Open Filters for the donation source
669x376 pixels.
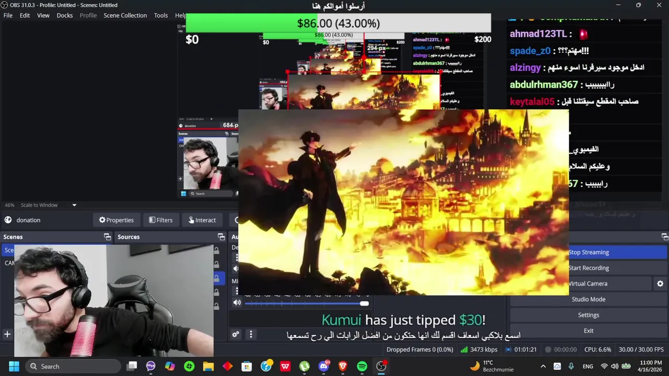[x=160, y=220]
